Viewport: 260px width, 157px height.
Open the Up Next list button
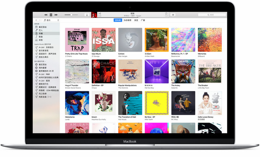coord(173,15)
